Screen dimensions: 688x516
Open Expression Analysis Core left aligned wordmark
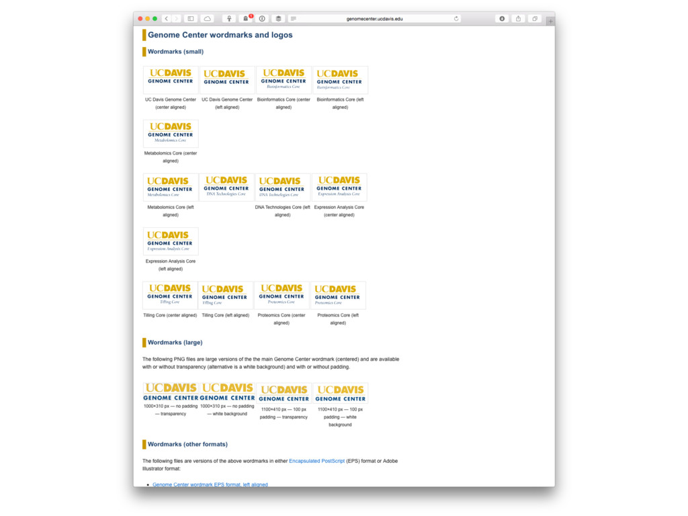171,241
